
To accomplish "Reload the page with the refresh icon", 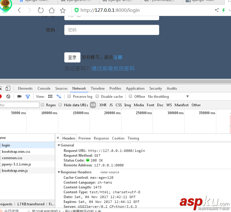I will (x=40, y=10).
